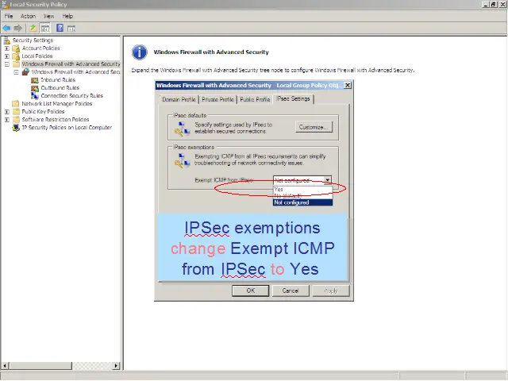Image resolution: width=508 pixels, height=381 pixels.
Task: Select the Outbound Rules tree item
Action: [x=60, y=88]
